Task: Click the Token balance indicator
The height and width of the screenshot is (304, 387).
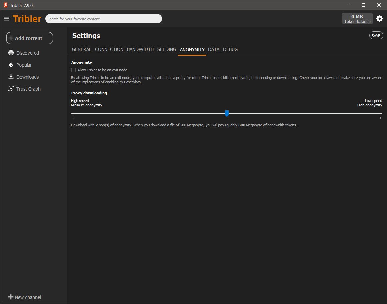Action: (357, 19)
